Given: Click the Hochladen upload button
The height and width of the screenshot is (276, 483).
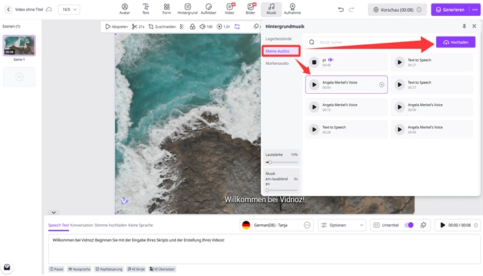Looking at the screenshot, I should coord(455,42).
